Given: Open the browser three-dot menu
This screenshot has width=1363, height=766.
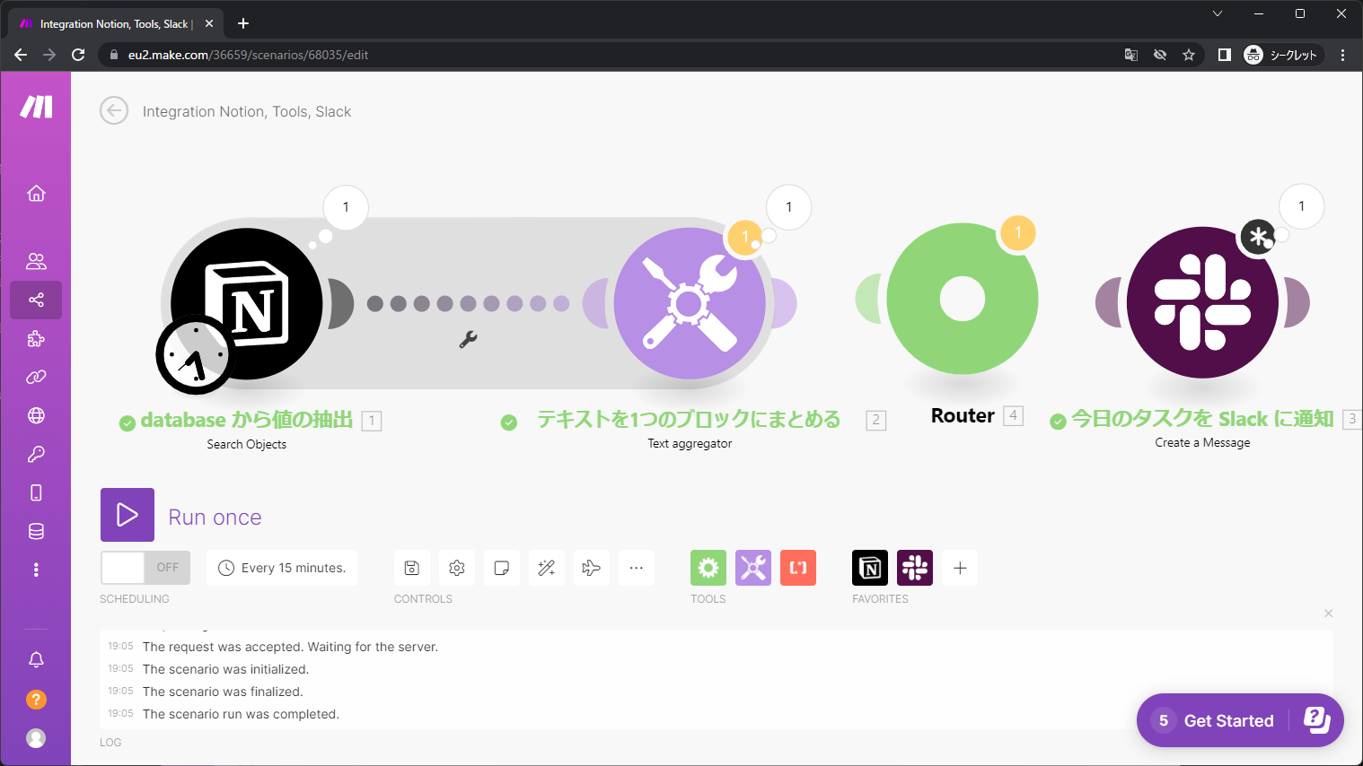Looking at the screenshot, I should pyautogui.click(x=1343, y=55).
